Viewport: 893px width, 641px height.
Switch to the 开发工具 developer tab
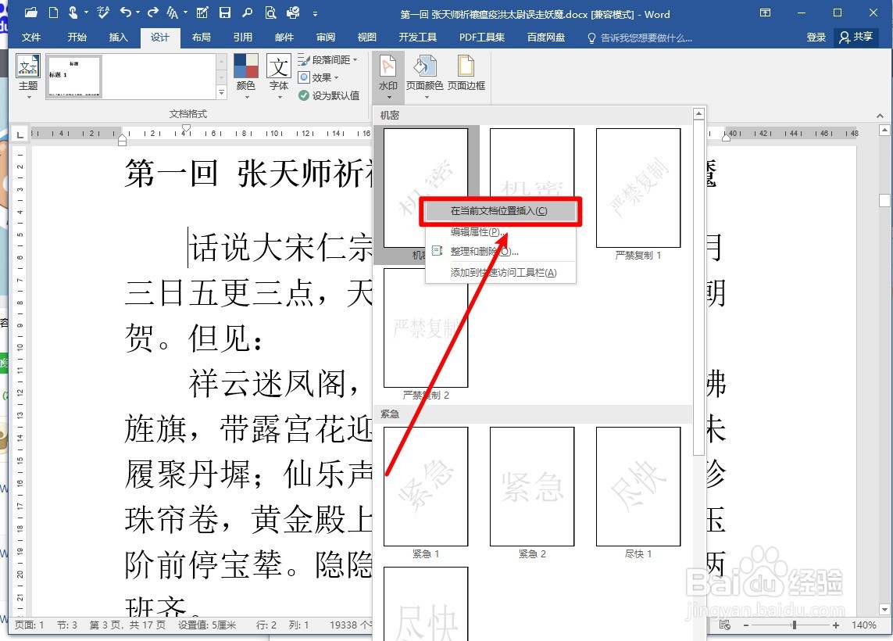click(417, 37)
